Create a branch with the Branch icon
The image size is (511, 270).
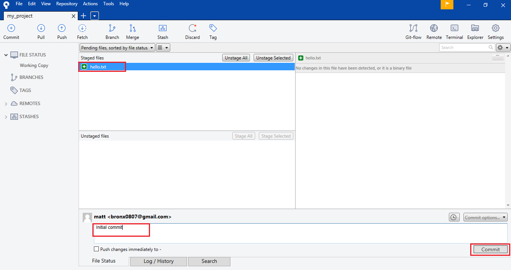112,28
